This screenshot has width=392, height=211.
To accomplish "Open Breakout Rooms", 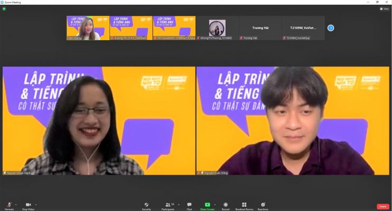I will (x=244, y=205).
